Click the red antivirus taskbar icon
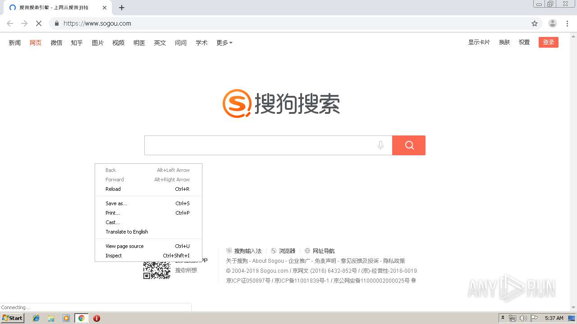The width and height of the screenshot is (577, 324). point(96,318)
